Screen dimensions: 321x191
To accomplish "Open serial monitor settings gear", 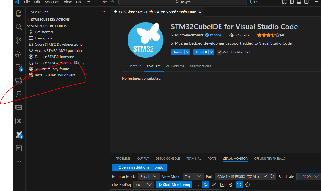I will (x=247, y=185).
